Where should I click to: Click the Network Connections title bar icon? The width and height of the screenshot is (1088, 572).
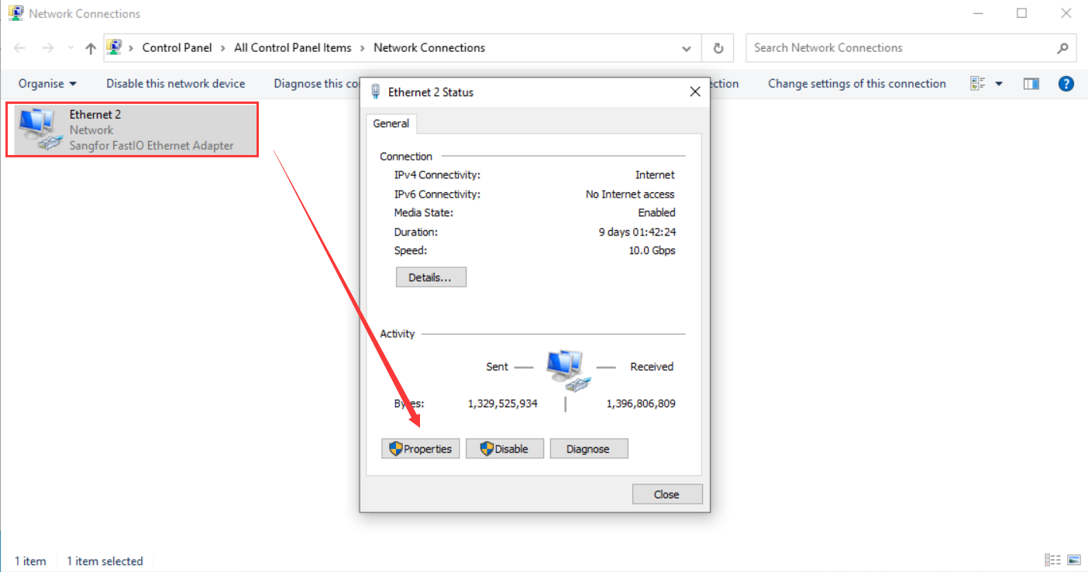[15, 13]
